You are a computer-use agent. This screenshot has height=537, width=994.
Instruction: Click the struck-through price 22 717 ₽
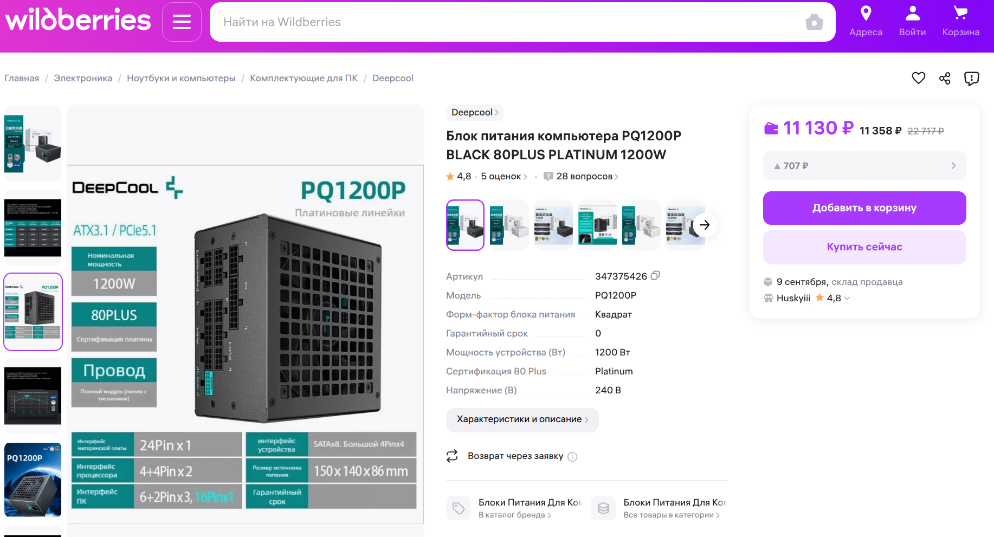pos(926,131)
